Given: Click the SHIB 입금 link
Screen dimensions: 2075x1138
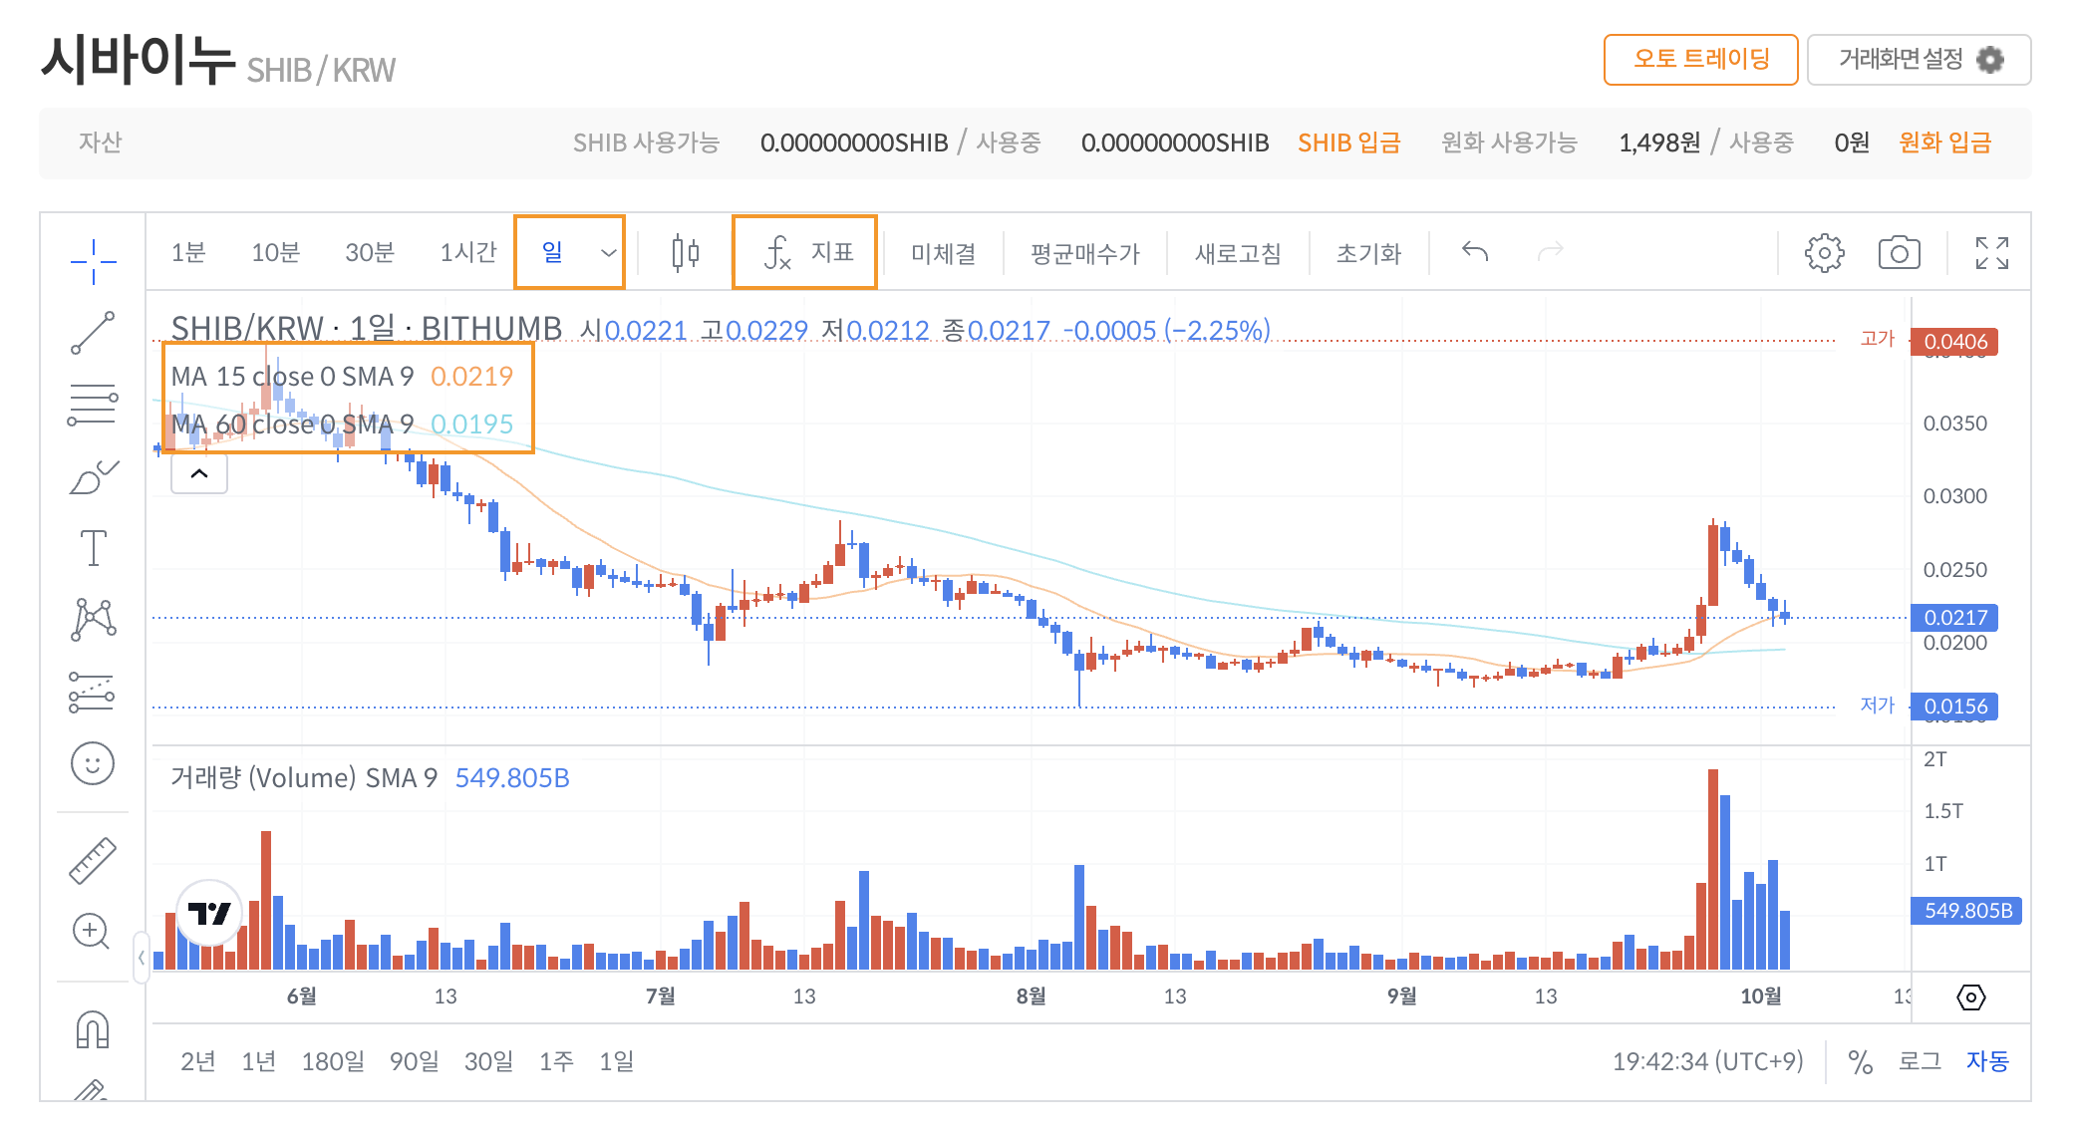Looking at the screenshot, I should 1348,143.
